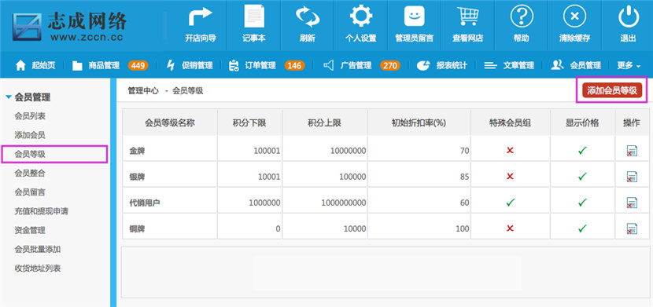Click the 初始折扣率(%) column header
The image size is (653, 307).
click(x=419, y=122)
